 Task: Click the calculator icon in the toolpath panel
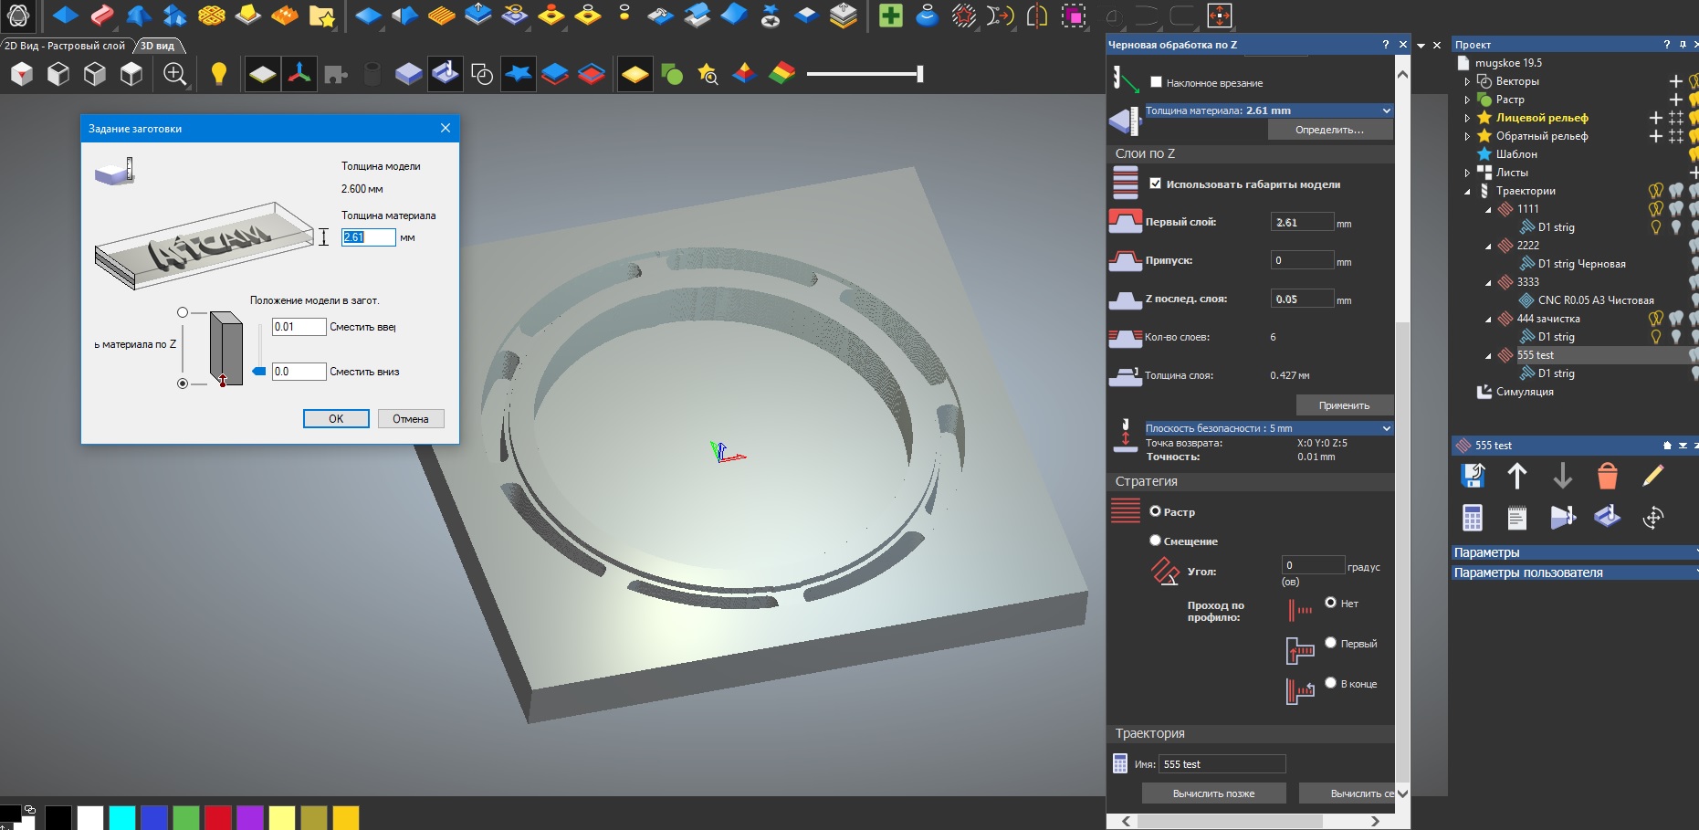[x=1472, y=518]
